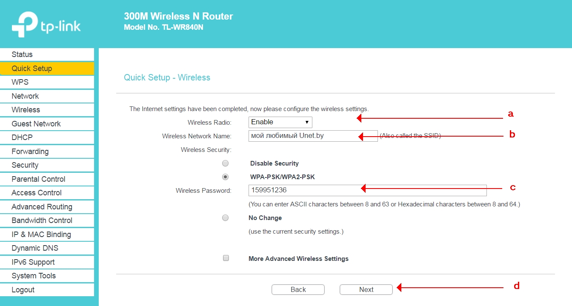Open Bandwidth Control page
572x306 pixels.
47,220
